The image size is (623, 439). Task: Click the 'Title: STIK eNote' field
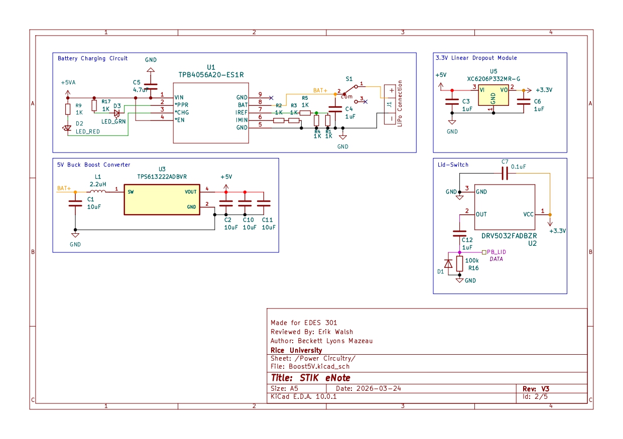pyautogui.click(x=310, y=378)
